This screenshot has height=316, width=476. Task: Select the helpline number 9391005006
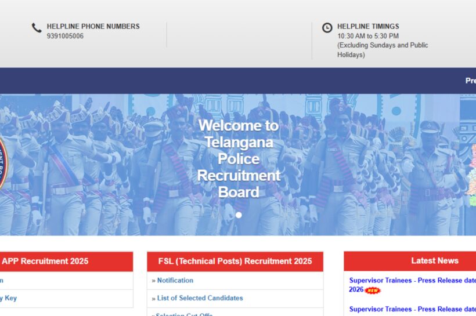click(x=65, y=36)
